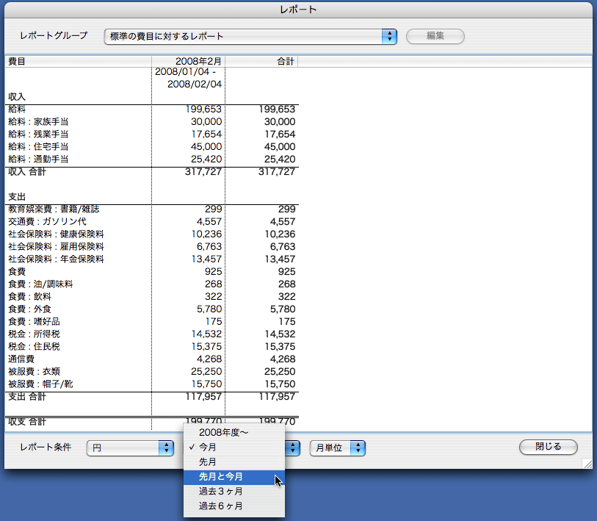This screenshot has height=521, width=597.
Task: Click the 被服費:帽子/靴 row label
Action: [40, 384]
